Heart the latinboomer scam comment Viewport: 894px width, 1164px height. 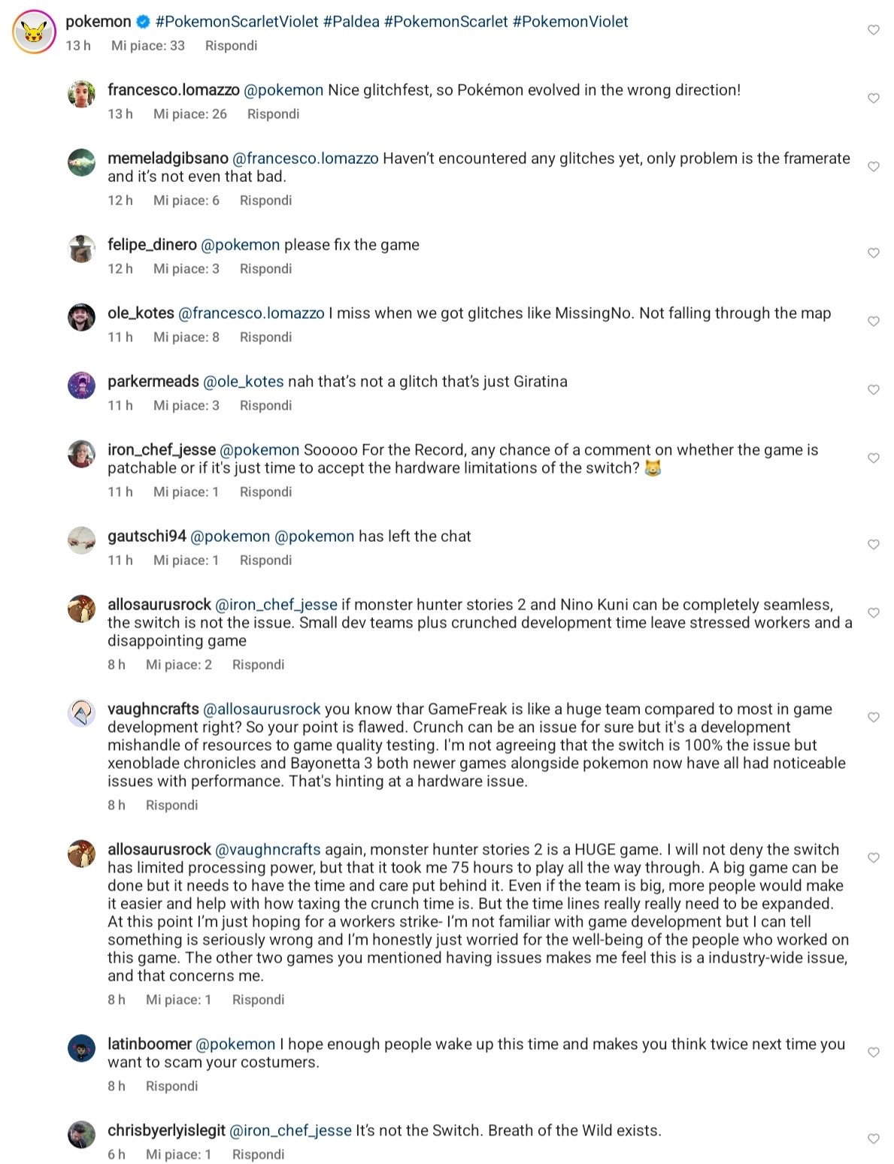873,1053
